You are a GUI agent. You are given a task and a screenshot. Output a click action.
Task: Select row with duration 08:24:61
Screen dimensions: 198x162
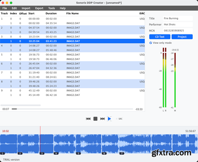point(72,77)
